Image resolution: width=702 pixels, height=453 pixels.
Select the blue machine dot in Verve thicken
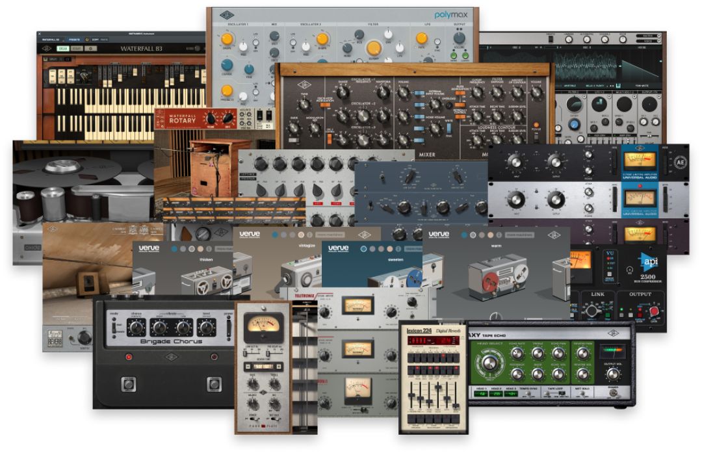(175, 249)
